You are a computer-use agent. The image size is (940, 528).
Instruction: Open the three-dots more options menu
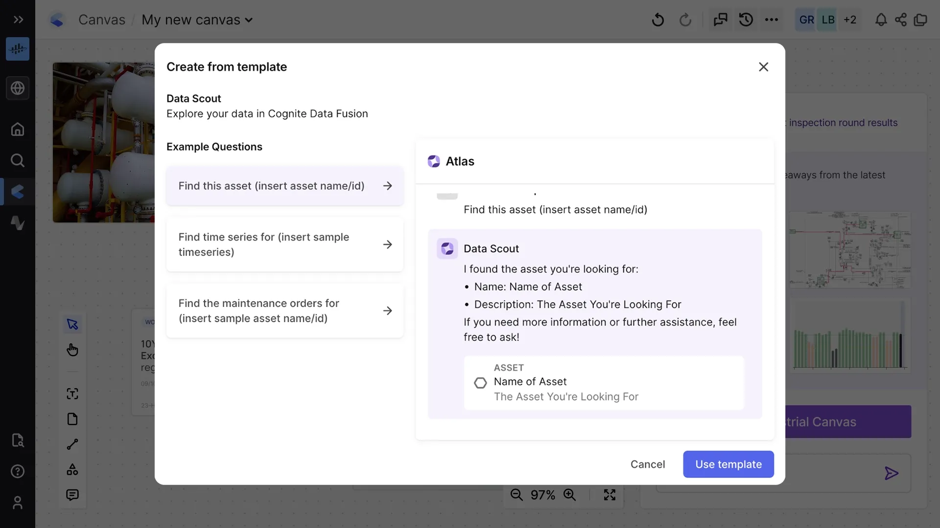[772, 20]
